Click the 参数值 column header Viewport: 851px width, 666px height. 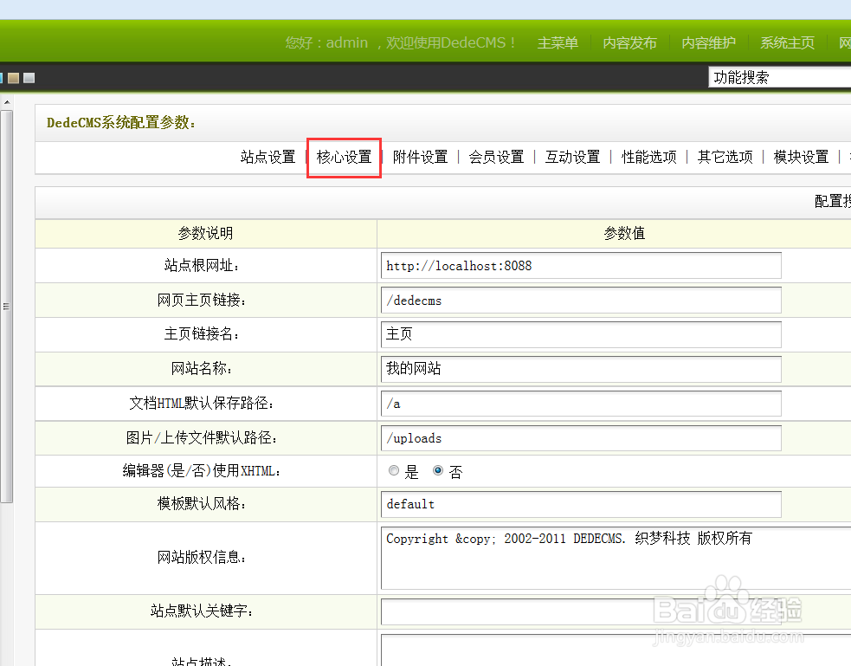624,233
